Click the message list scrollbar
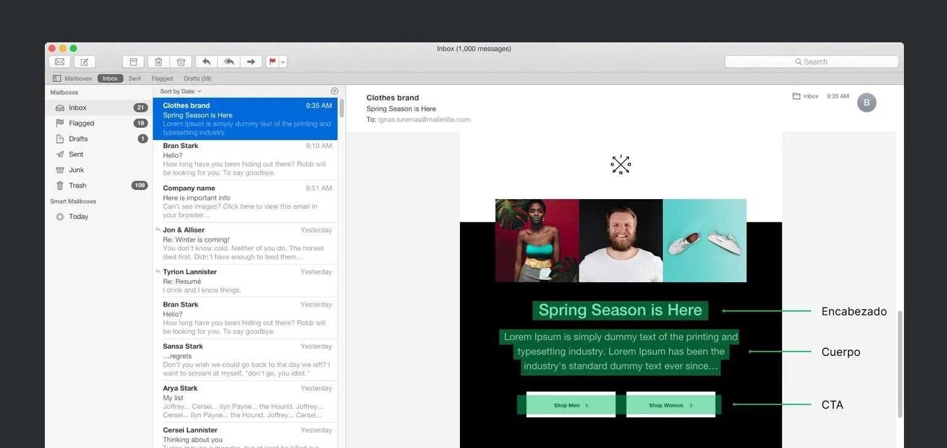 point(341,108)
